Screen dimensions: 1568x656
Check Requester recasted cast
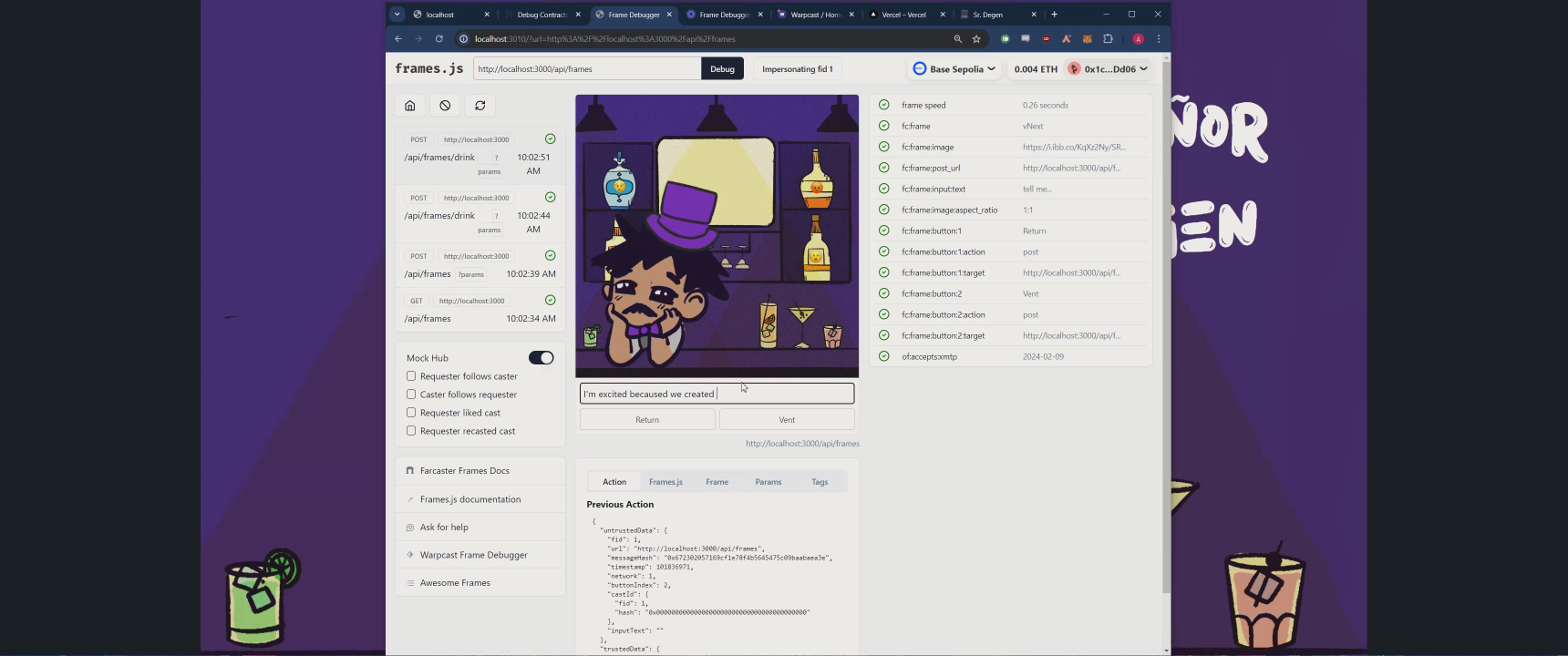(411, 431)
